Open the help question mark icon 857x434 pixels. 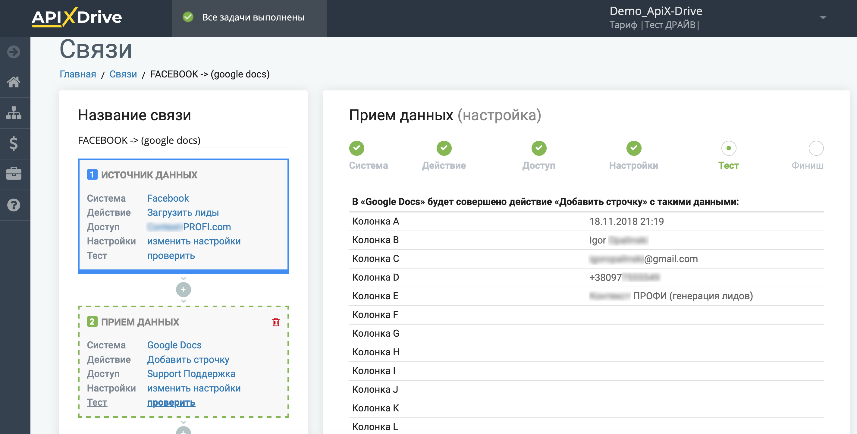click(14, 205)
